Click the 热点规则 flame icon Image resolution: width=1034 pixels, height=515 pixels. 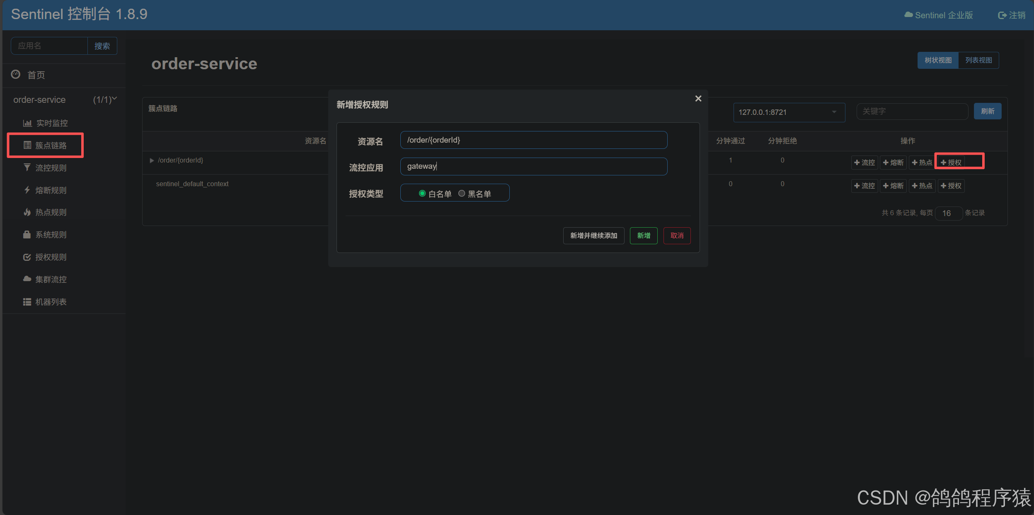[27, 212]
